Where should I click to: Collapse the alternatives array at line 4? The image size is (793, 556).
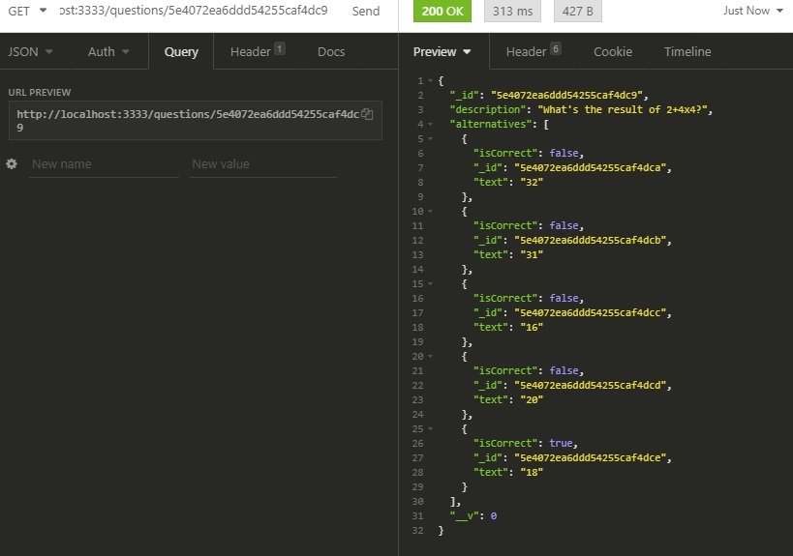point(430,124)
